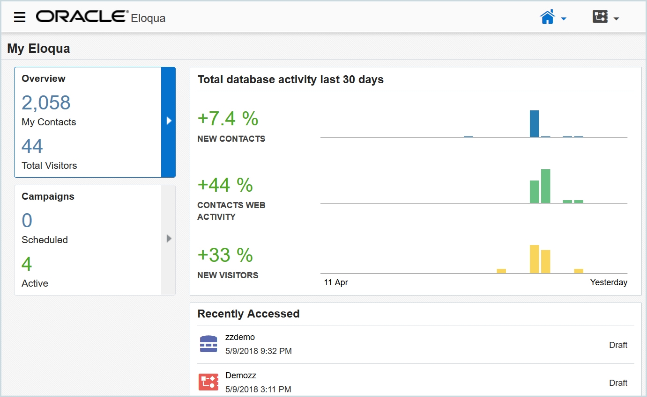Click the zzdemo landing page icon
The image size is (647, 397).
tap(208, 344)
